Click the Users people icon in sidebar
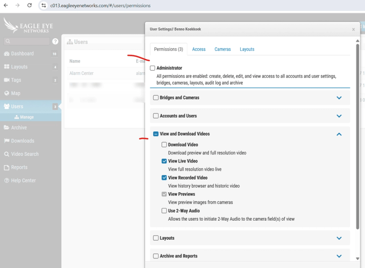Viewport: 365px width, 268px height. (x=7, y=106)
